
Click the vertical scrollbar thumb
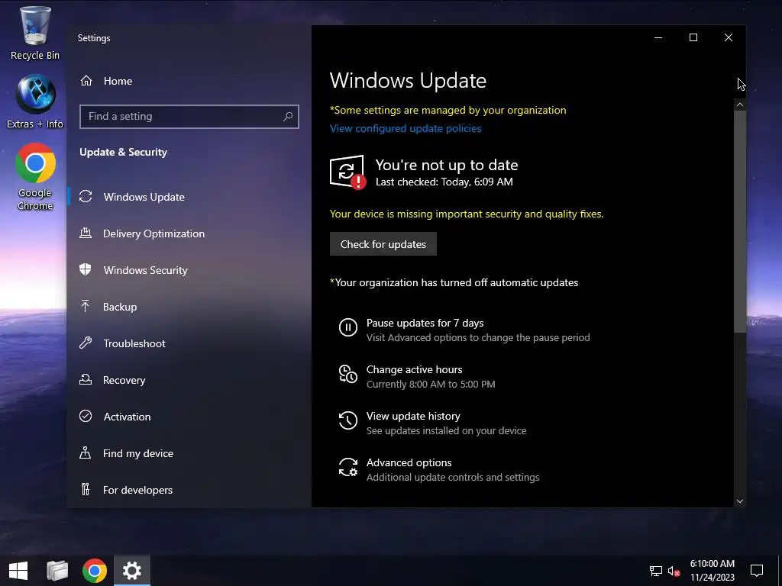pyautogui.click(x=739, y=221)
